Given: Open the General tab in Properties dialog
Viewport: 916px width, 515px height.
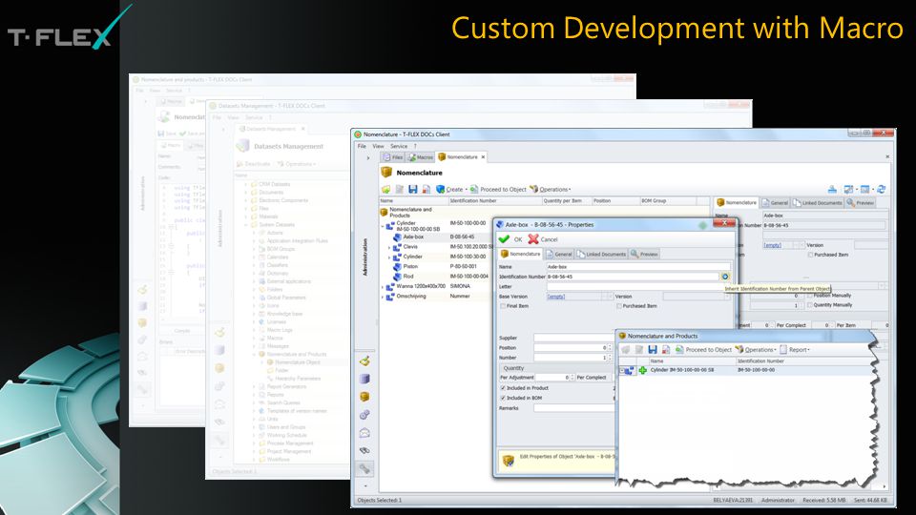Looking at the screenshot, I should point(558,254).
